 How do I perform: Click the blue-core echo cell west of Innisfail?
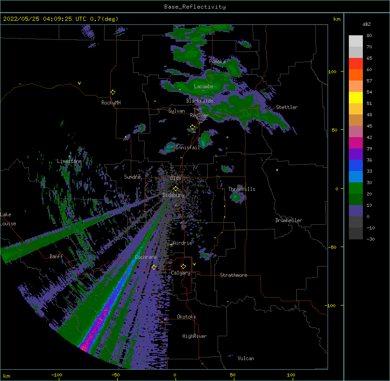click(x=169, y=147)
